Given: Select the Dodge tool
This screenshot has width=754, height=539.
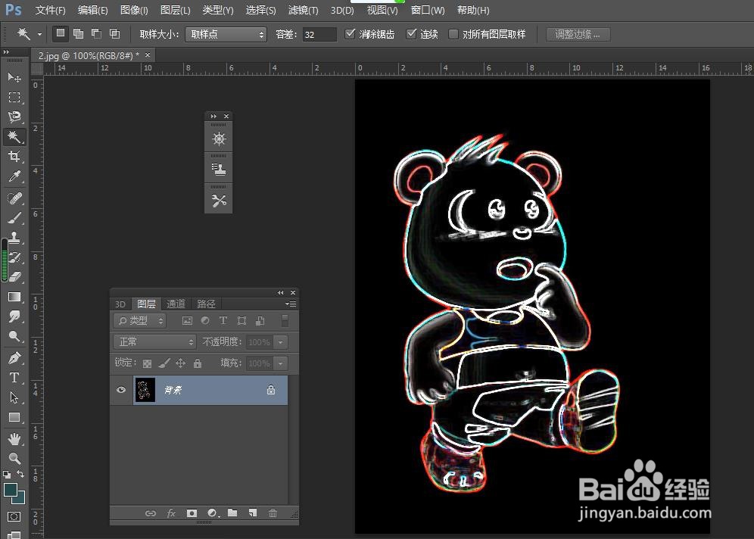Looking at the screenshot, I should 14,337.
